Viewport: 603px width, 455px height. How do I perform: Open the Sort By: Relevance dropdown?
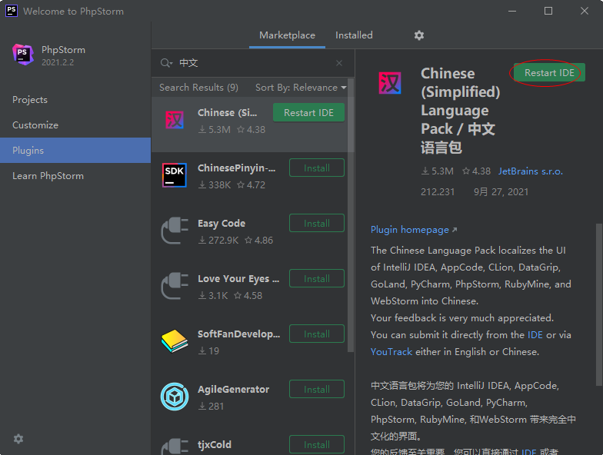tap(301, 88)
